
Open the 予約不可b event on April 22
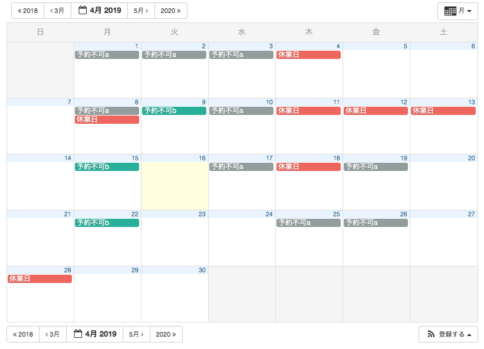click(107, 223)
